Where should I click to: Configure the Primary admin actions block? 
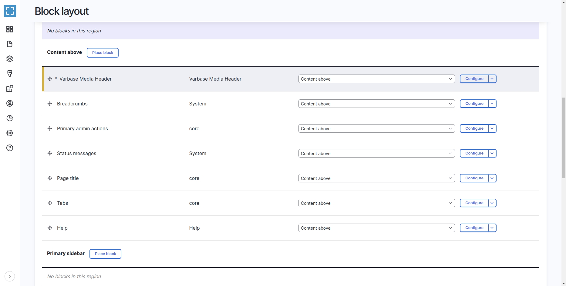tap(474, 128)
